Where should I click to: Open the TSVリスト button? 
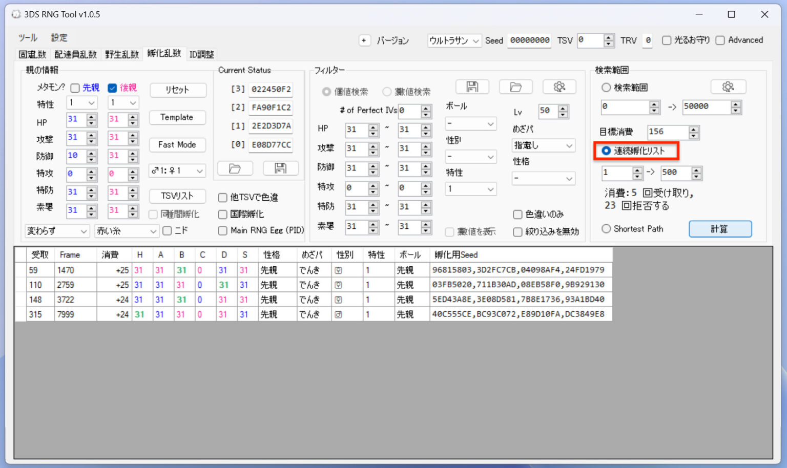[x=177, y=197]
